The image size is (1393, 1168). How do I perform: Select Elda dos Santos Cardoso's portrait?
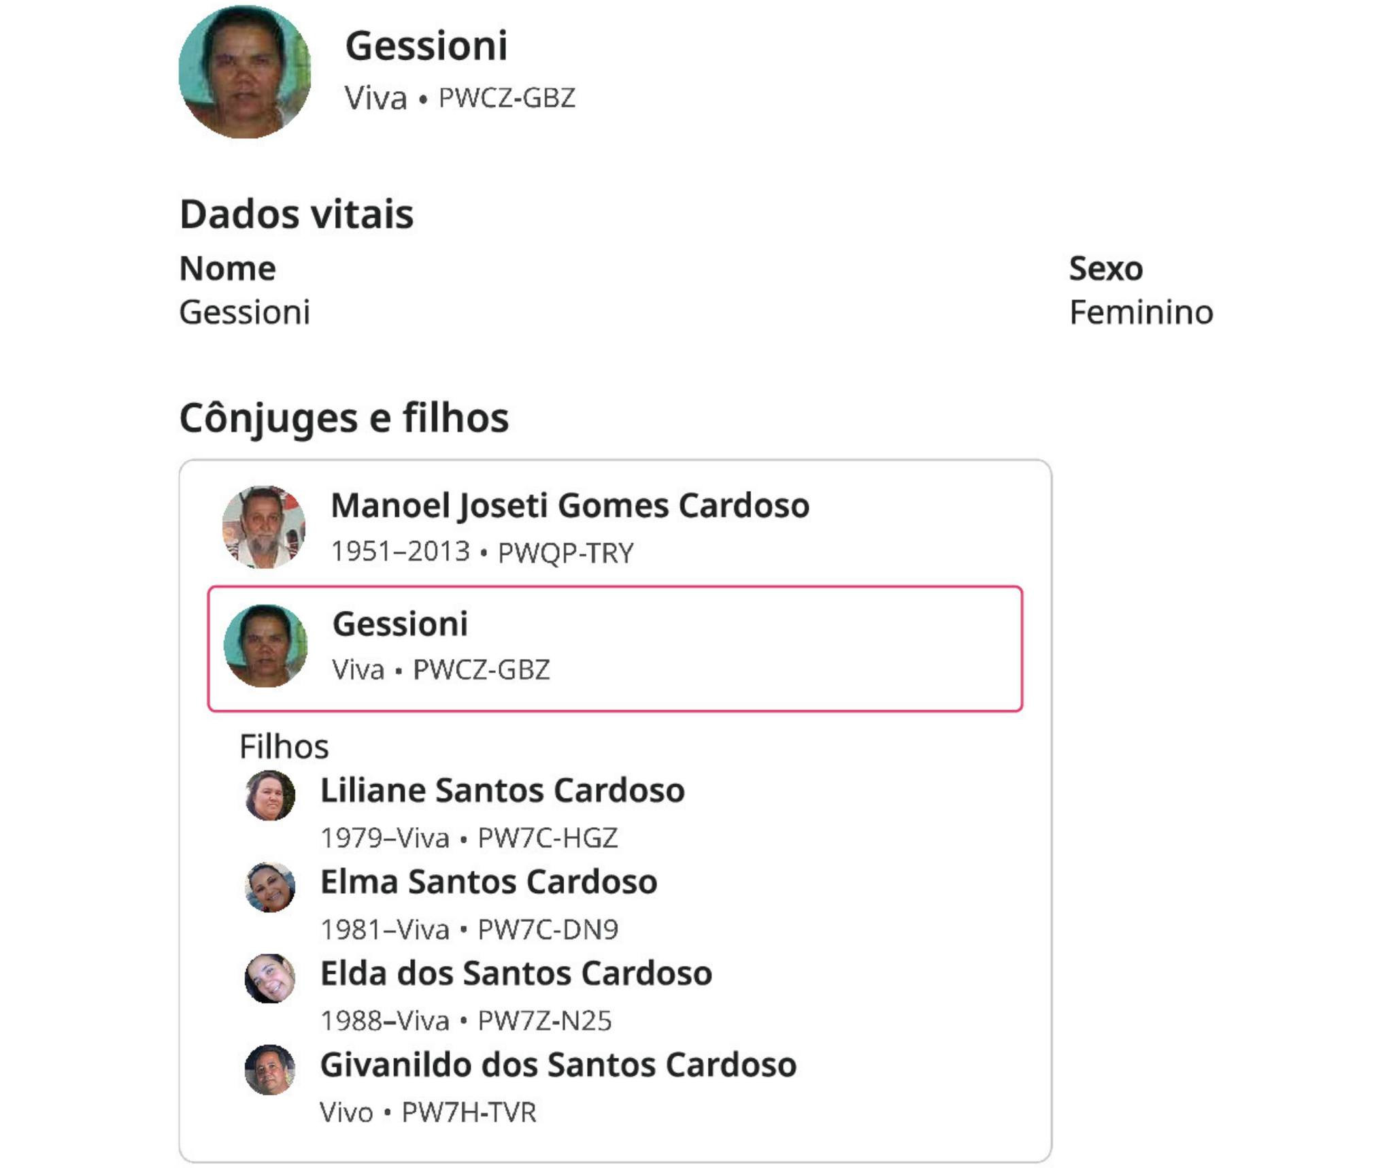(x=270, y=978)
